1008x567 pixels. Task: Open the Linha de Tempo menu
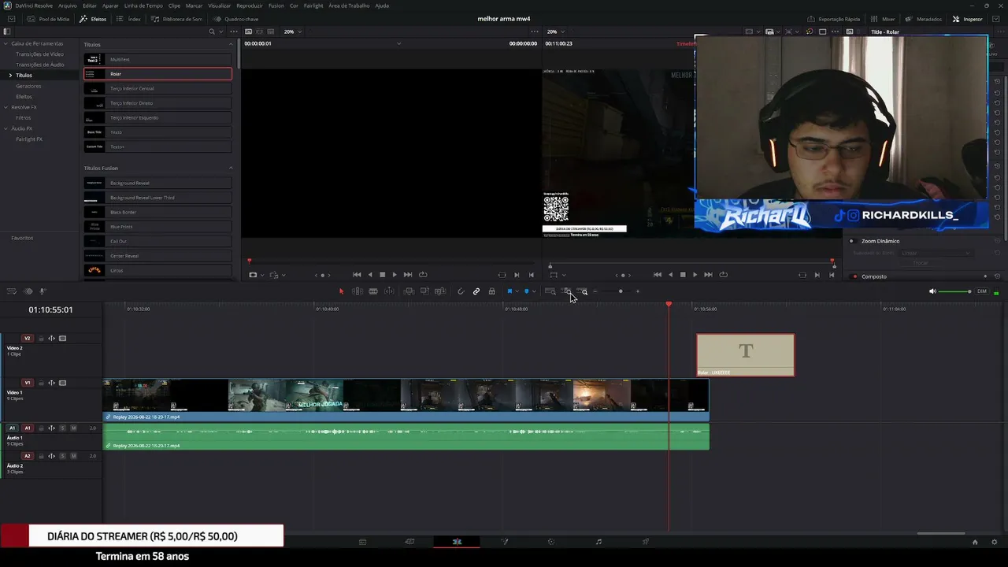(143, 6)
